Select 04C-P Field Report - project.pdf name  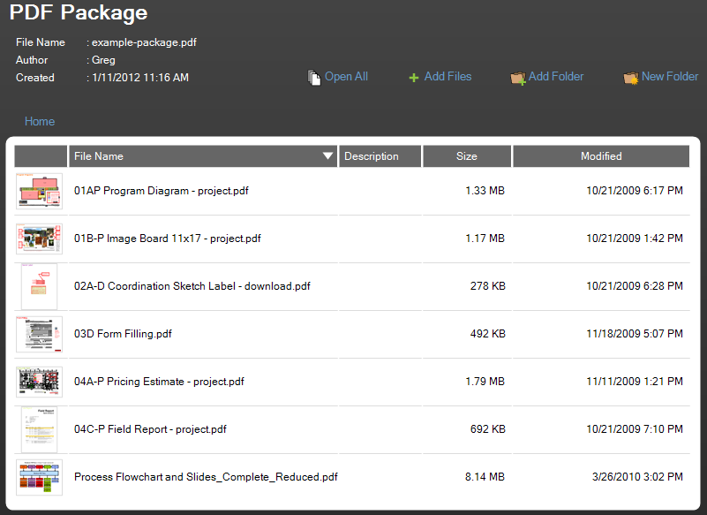pyautogui.click(x=150, y=429)
